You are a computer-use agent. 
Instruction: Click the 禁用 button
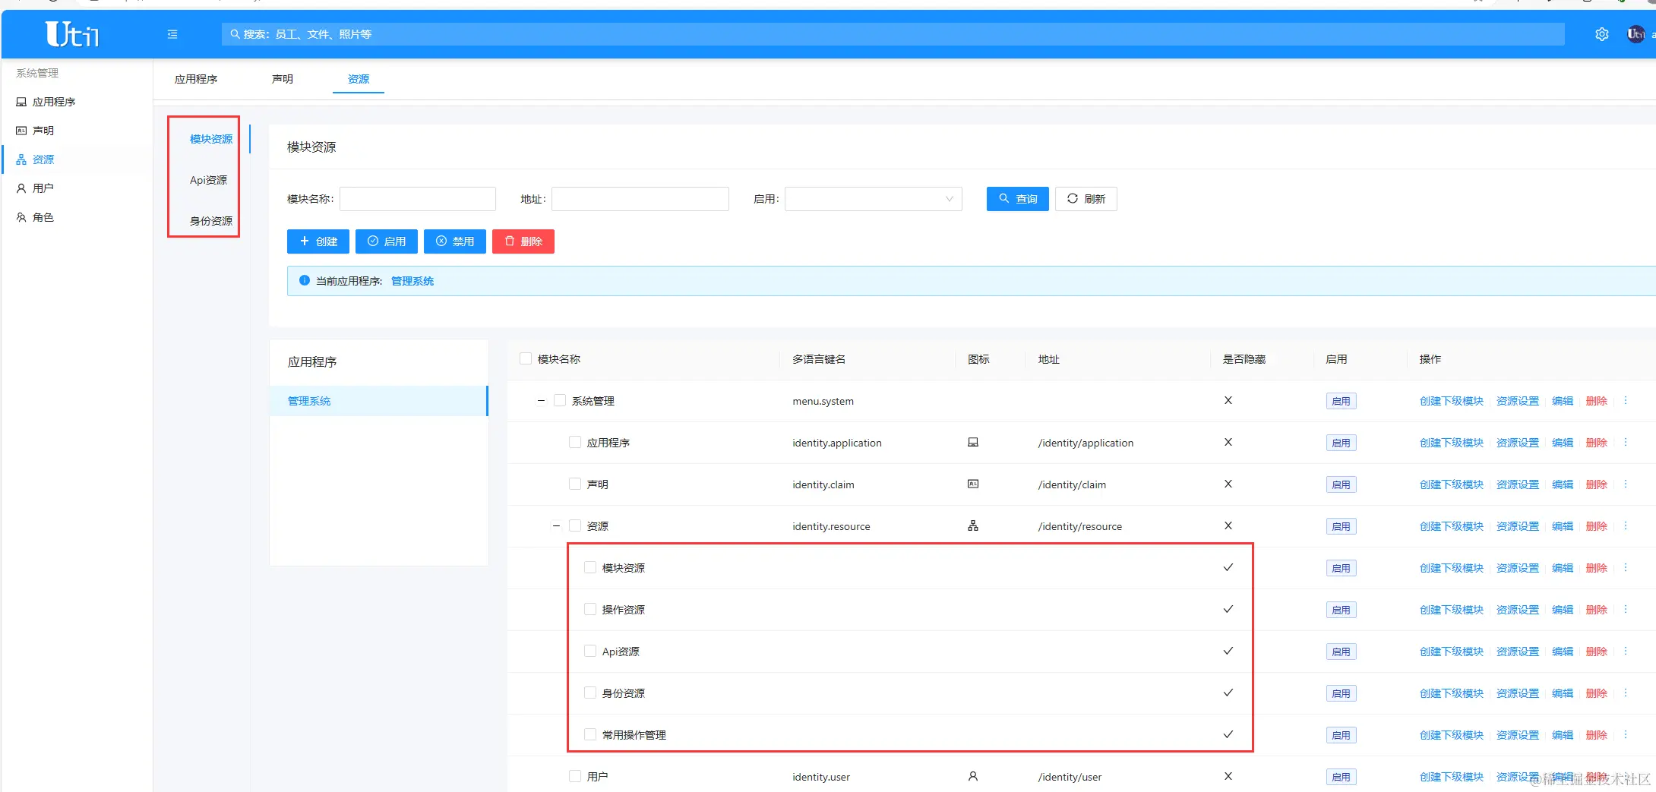tap(455, 241)
